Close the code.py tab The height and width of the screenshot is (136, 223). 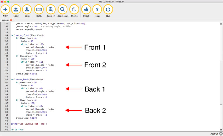point(11,20)
